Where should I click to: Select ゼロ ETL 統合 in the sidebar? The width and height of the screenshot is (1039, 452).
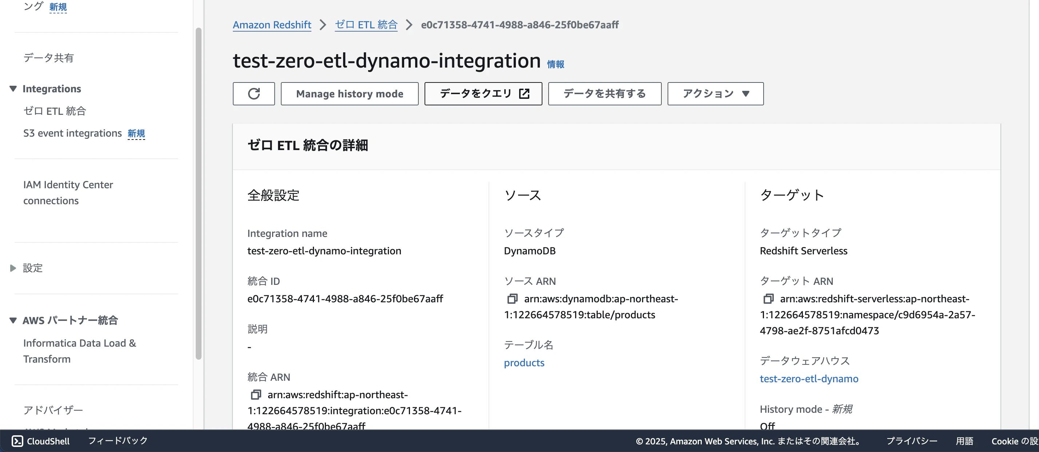(55, 111)
